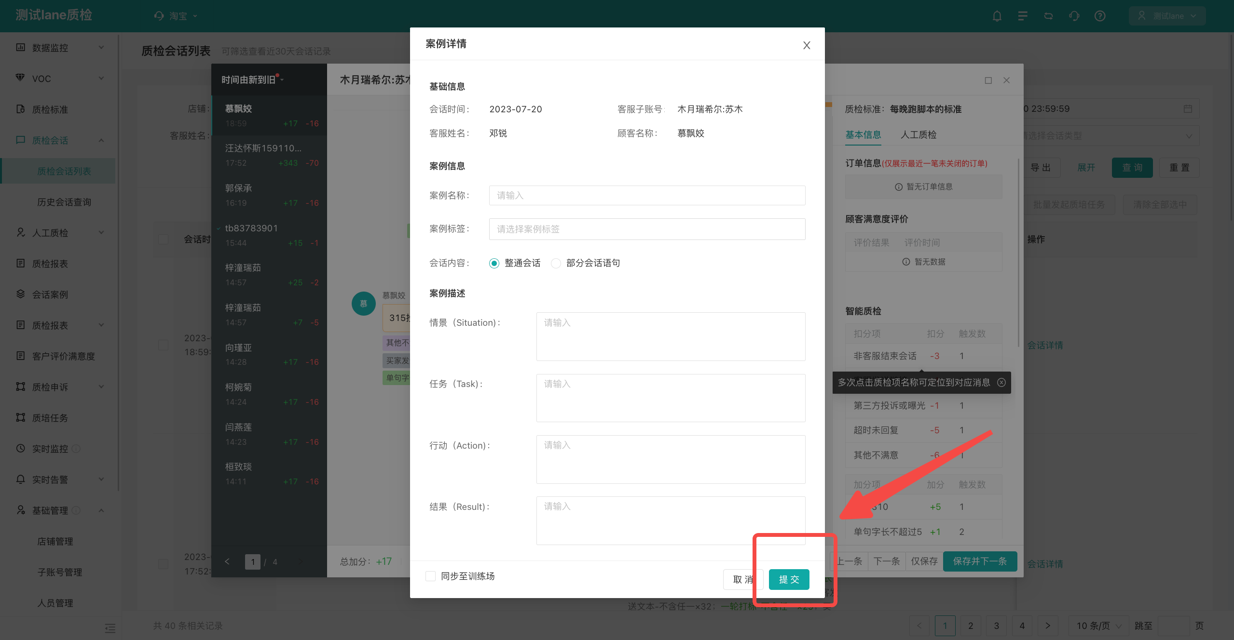Close the 案例详情 dialog
This screenshot has height=640, width=1234.
coord(807,45)
